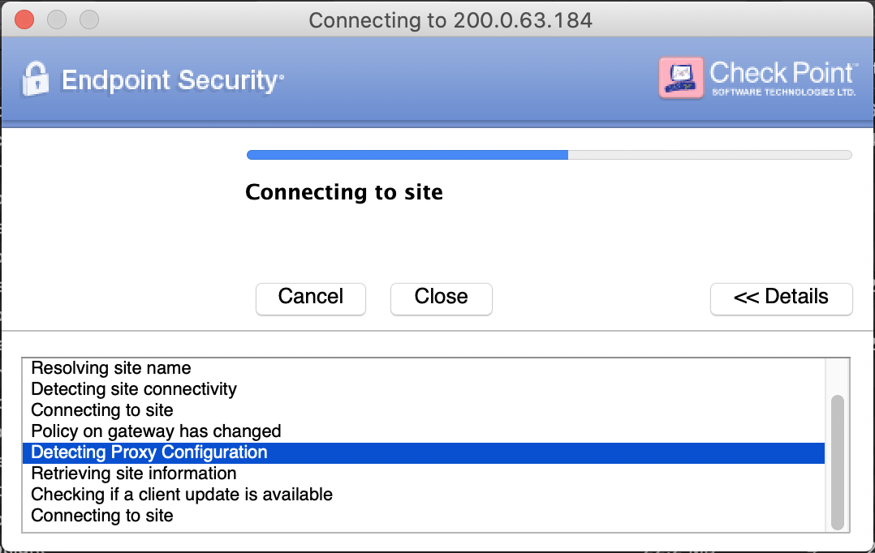This screenshot has width=875, height=553.
Task: Cancel the connection to 200.0.63.184
Action: [310, 298]
